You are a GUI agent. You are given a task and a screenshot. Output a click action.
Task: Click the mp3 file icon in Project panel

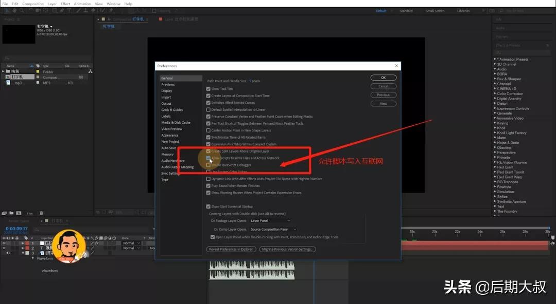(x=8, y=83)
